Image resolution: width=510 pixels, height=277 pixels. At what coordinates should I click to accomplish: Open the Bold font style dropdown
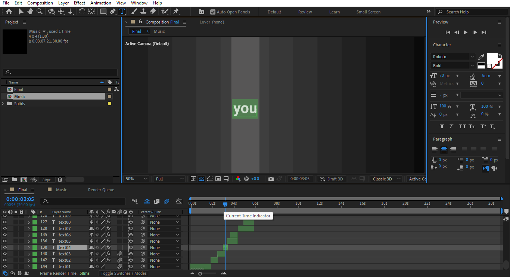453,66
